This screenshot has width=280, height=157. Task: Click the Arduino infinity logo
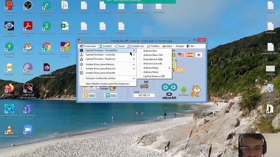coord(169,87)
